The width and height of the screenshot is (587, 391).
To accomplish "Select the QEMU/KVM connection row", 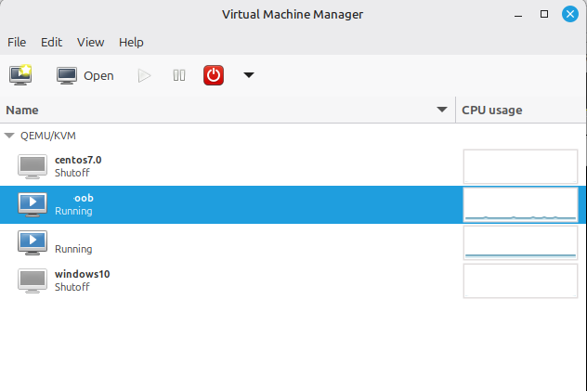I will (x=293, y=136).
